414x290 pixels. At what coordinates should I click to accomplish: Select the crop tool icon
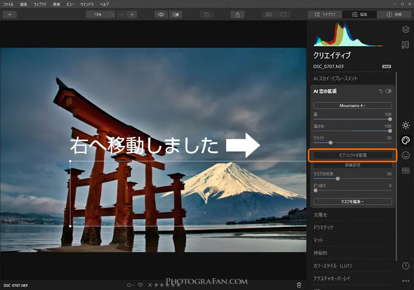pos(206,14)
